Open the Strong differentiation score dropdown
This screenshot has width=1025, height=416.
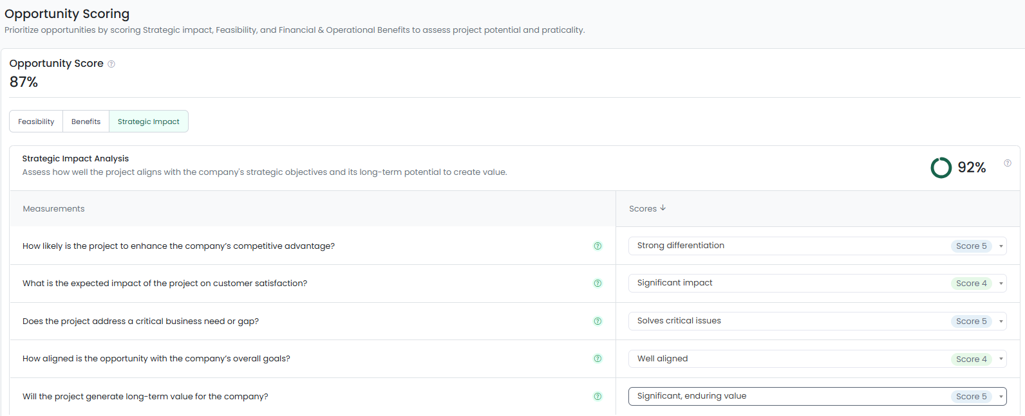1001,246
